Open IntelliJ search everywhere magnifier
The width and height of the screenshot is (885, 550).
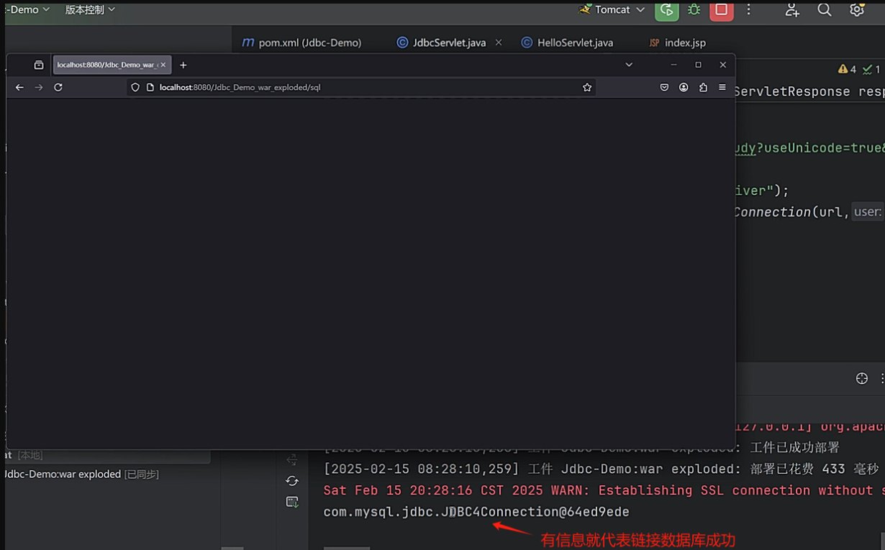825,10
